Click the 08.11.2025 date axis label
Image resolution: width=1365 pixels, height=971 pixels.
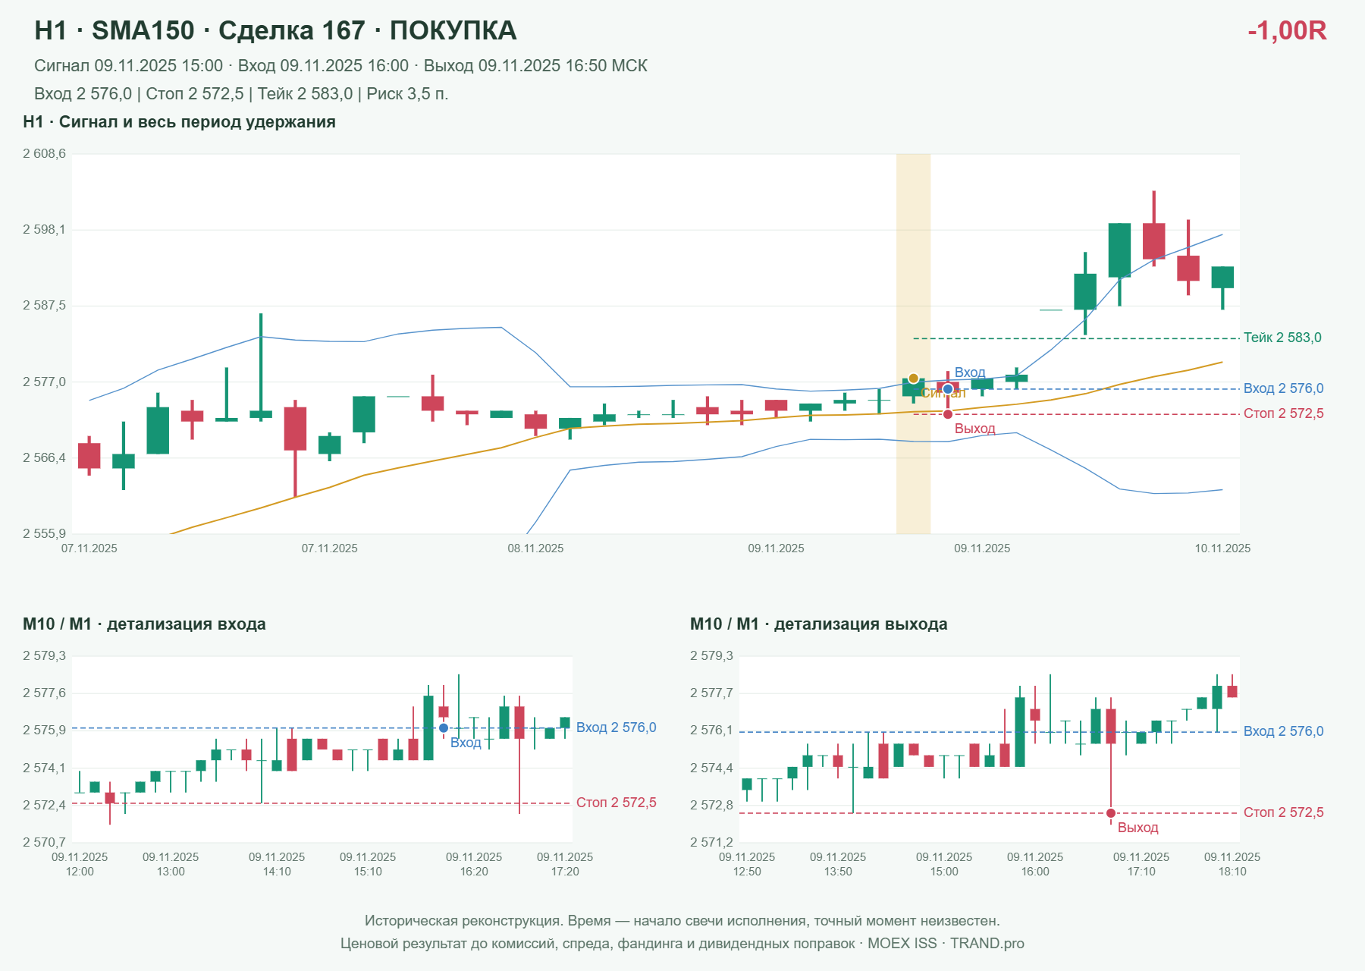[535, 548]
